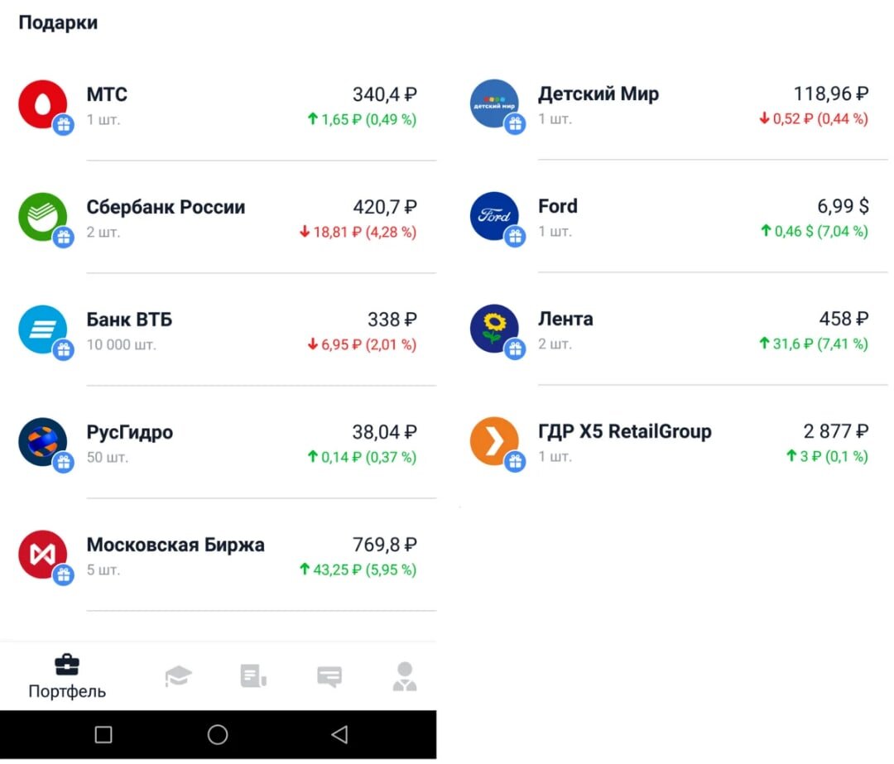The image size is (894, 764).
Task: Open the Портфель tab
Action: click(67, 676)
